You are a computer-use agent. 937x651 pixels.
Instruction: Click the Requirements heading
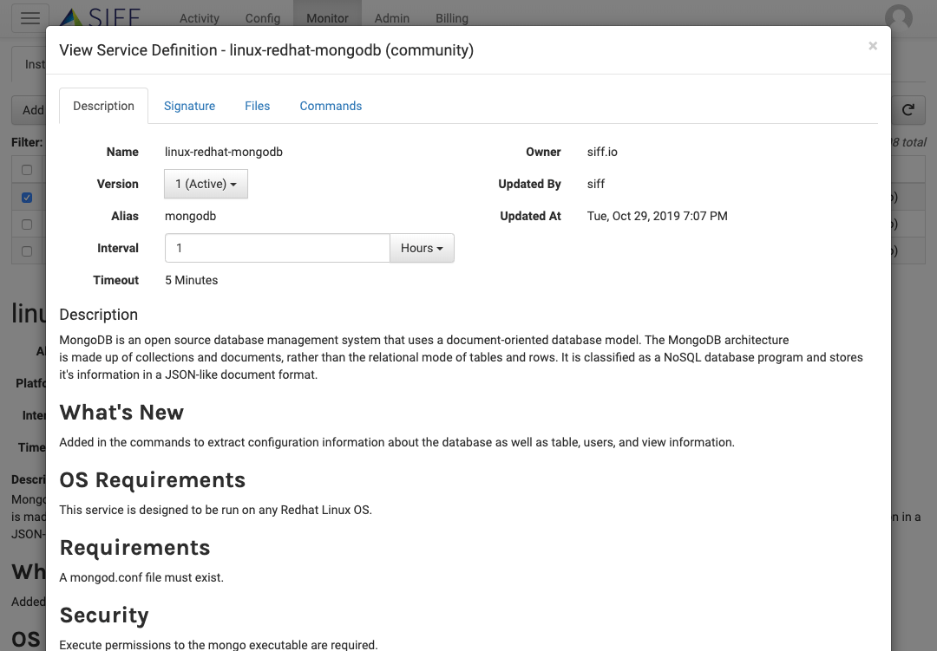click(x=134, y=547)
